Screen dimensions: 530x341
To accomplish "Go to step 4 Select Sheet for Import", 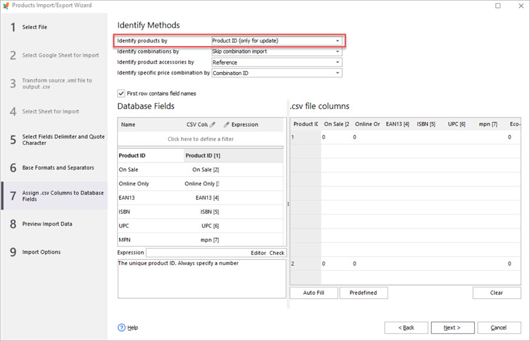I will coord(54,111).
